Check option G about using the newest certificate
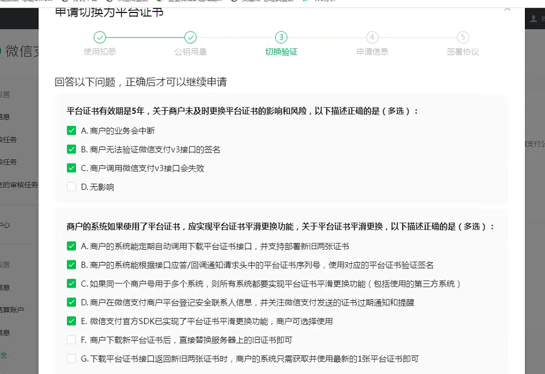Image resolution: width=545 pixels, height=374 pixels. pos(71,358)
